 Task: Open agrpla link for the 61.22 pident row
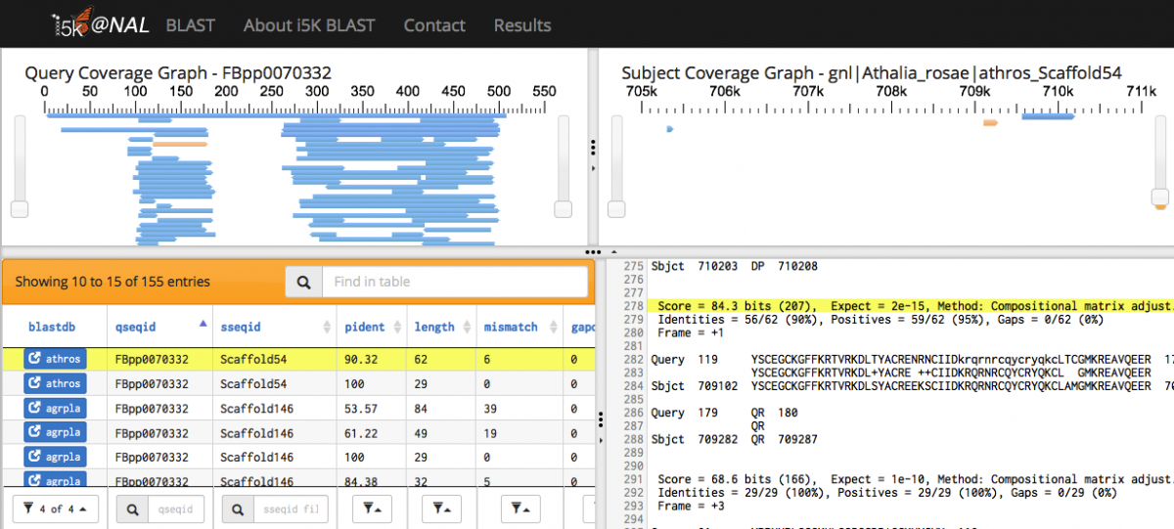pyautogui.click(x=55, y=432)
